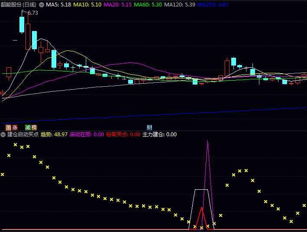The width and height of the screenshot is (307, 232).
Task: Click the 建仓启动买点 indicator name
Action: click(x=23, y=135)
